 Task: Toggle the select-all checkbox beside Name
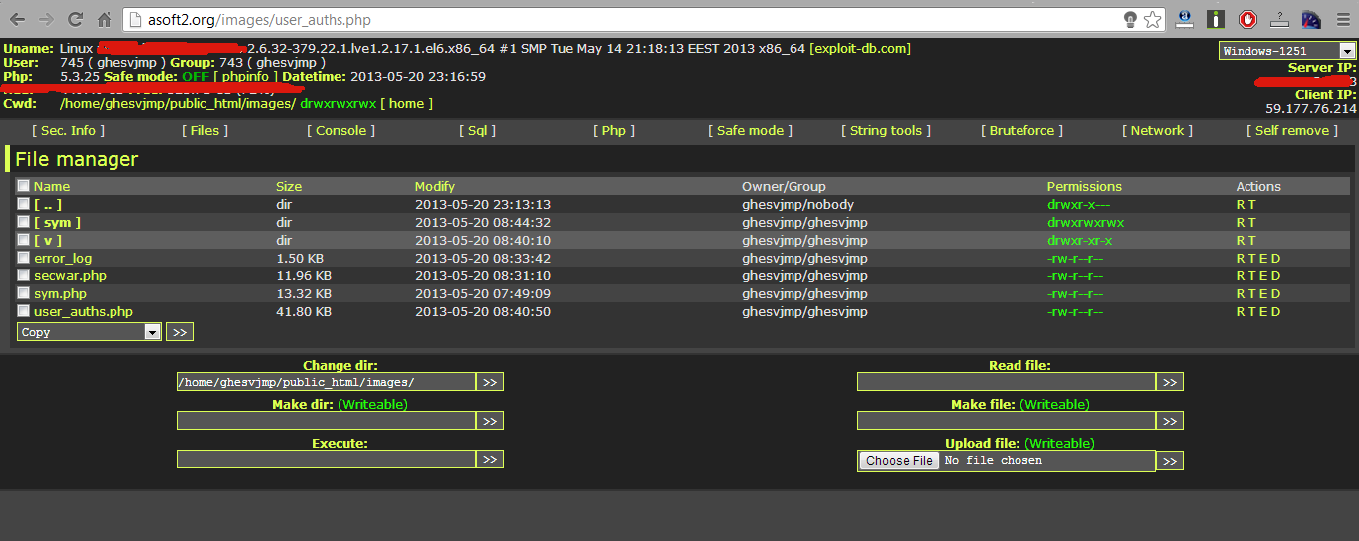[24, 186]
